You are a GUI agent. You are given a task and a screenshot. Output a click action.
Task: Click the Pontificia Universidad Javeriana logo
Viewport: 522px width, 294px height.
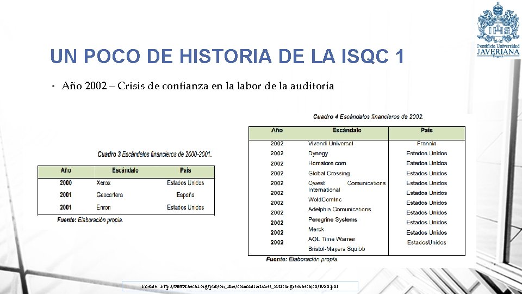[498, 30]
